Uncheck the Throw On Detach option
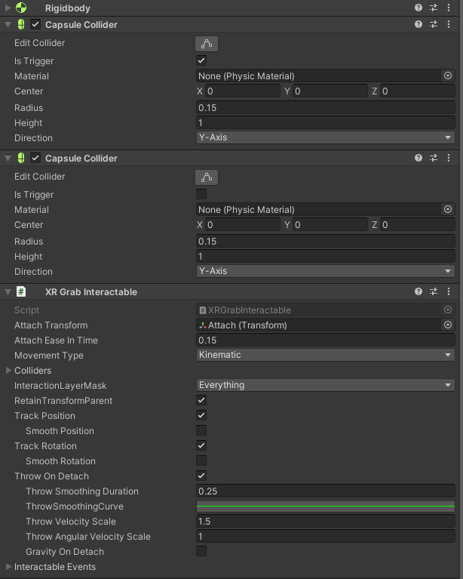 (201, 476)
